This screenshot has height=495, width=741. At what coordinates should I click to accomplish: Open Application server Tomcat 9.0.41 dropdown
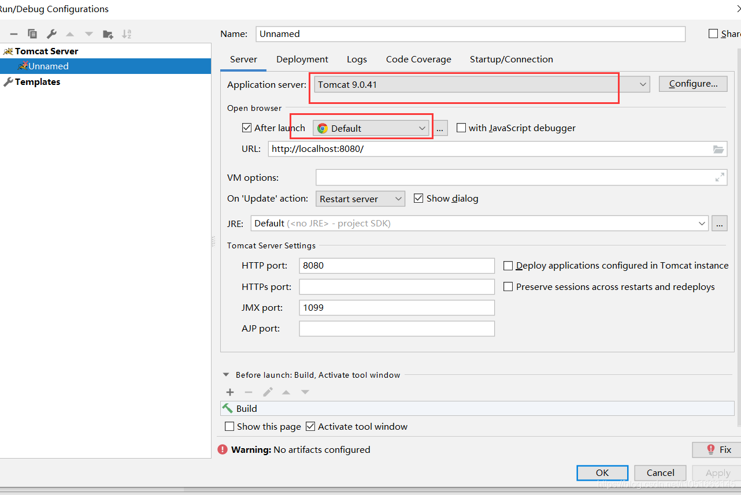(x=482, y=84)
